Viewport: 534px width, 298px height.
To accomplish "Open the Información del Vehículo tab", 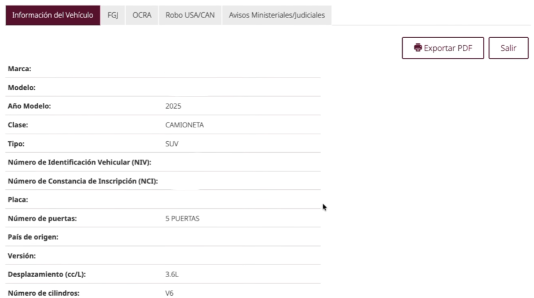I will pyautogui.click(x=53, y=15).
